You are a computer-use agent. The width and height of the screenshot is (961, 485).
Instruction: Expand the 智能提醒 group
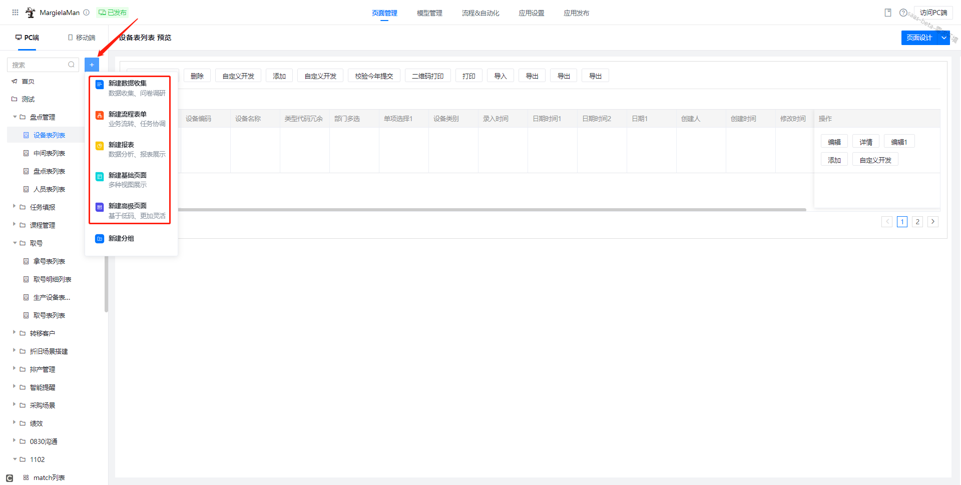coord(15,386)
